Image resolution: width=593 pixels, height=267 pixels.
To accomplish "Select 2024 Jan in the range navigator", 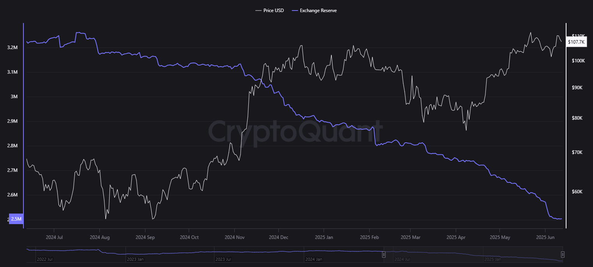I will click(x=314, y=259).
